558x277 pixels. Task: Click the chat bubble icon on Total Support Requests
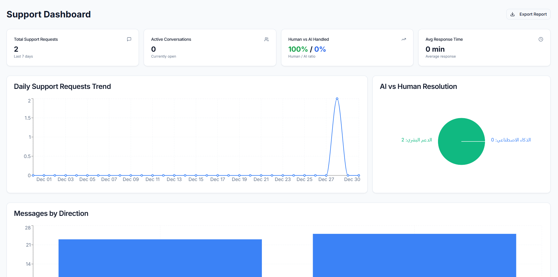[x=129, y=39]
